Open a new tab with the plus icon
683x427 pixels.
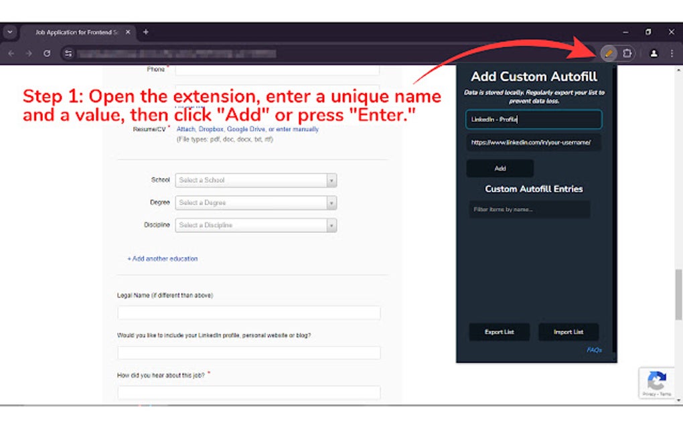point(146,31)
